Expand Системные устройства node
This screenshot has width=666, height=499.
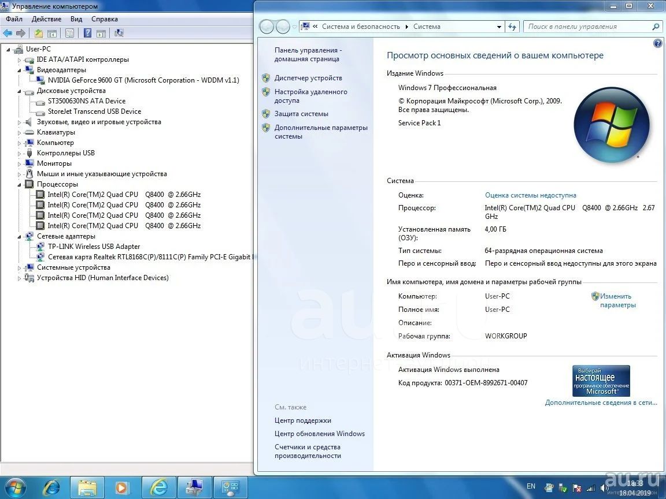[x=19, y=268]
